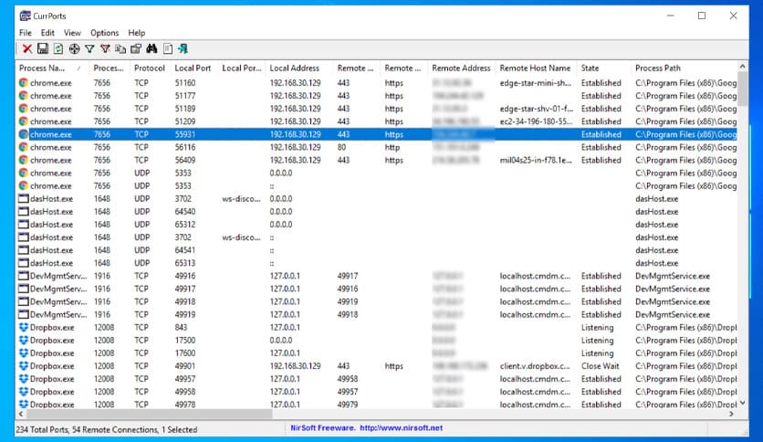This screenshot has height=442, width=763.
Task: Click the Chrome icon in the port 56409 row
Action: tap(24, 160)
